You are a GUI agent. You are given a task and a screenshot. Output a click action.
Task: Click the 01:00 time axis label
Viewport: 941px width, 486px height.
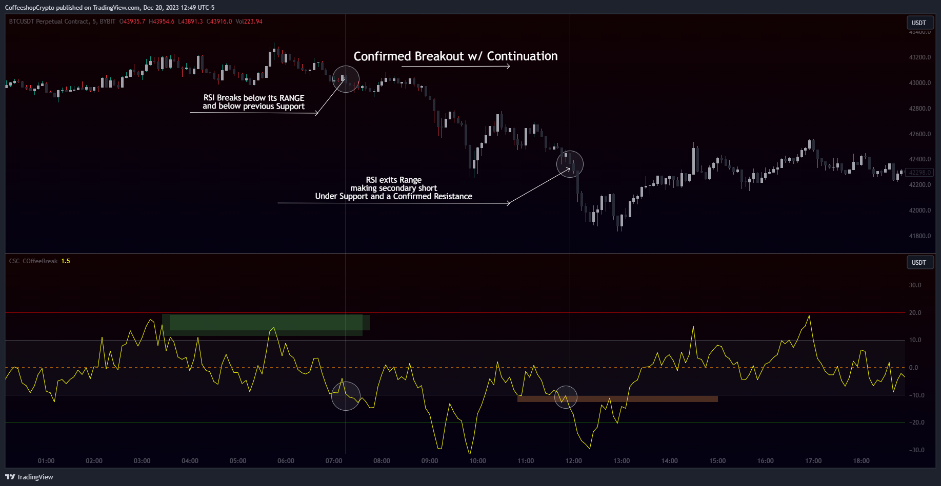(x=46, y=461)
